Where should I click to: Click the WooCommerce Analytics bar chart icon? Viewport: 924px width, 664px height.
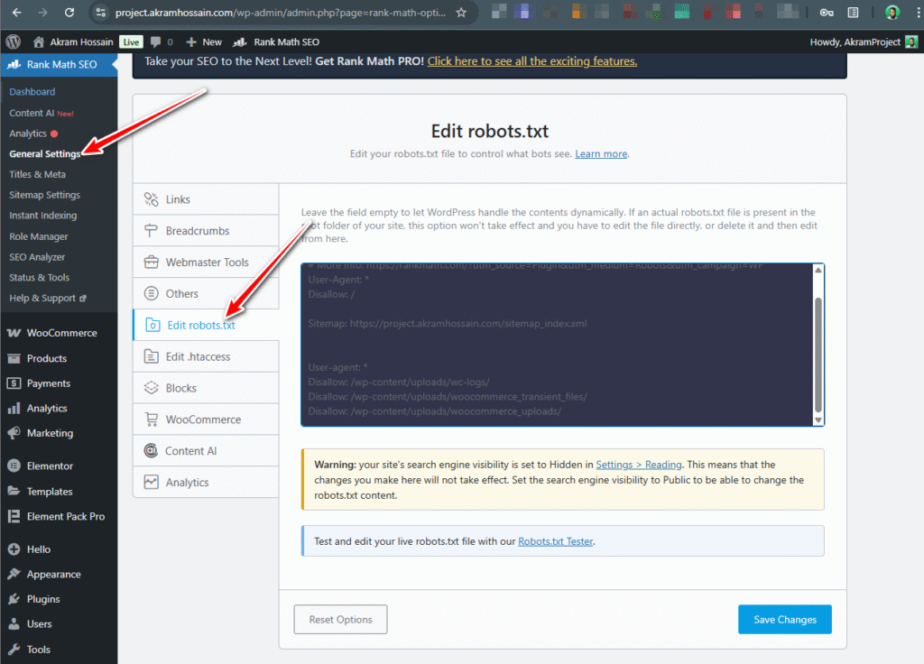(14, 409)
